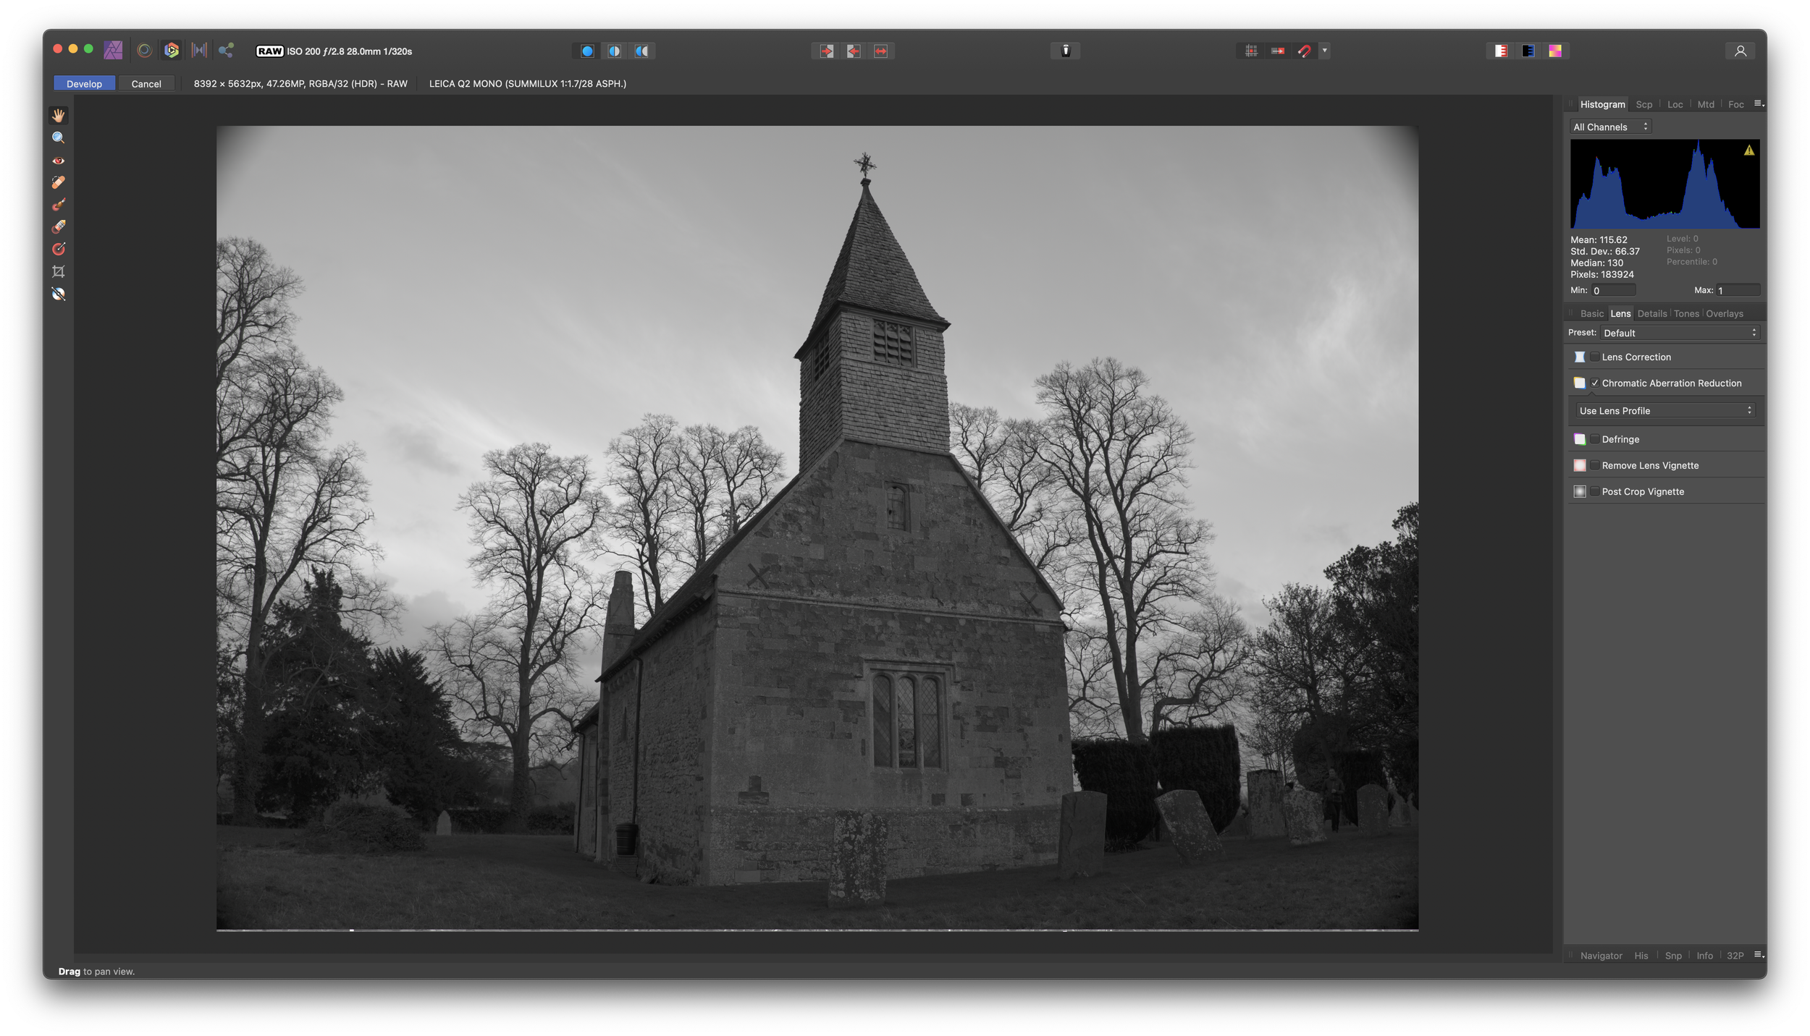Click the Cancel button
Image resolution: width=1810 pixels, height=1036 pixels.
pos(146,83)
